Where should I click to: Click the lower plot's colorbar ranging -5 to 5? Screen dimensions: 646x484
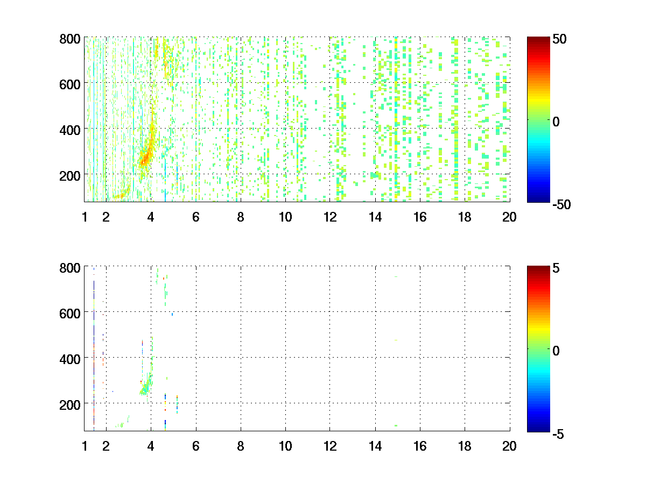click(x=537, y=348)
